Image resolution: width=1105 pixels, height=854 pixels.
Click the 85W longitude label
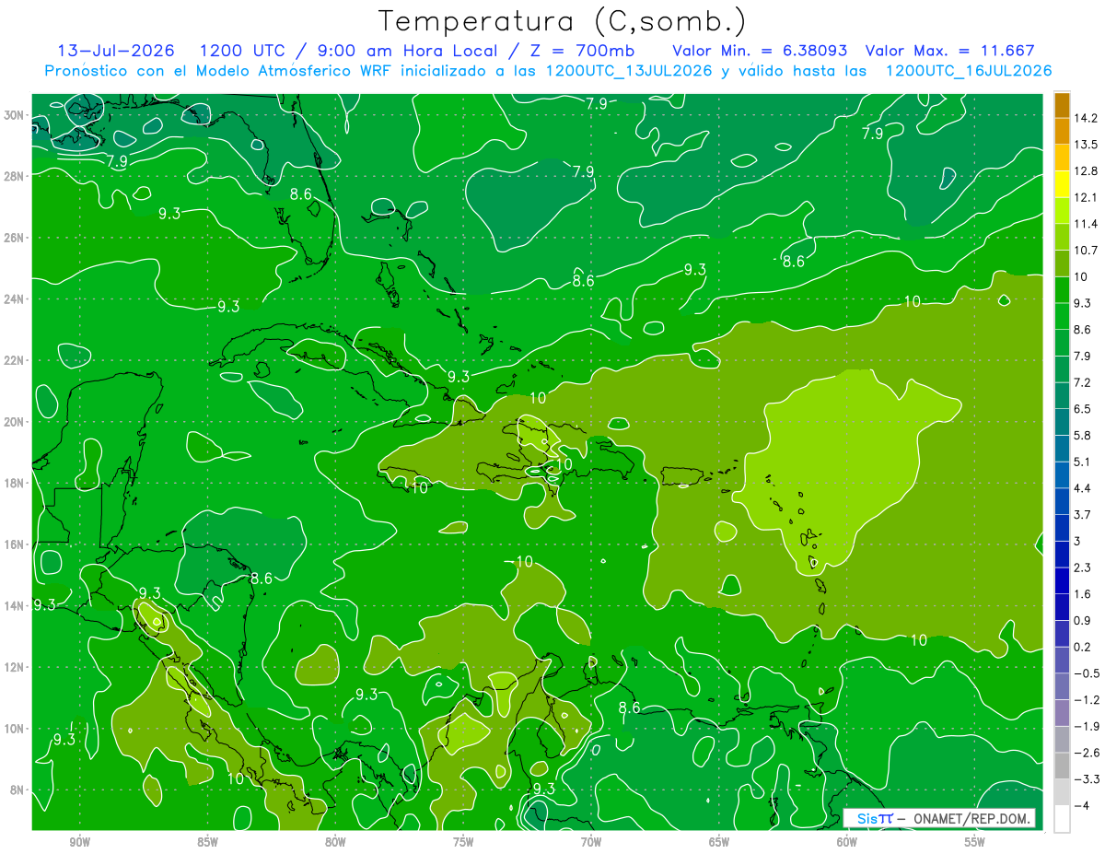[x=207, y=843]
